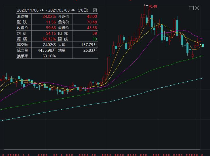Viewport: 210px width, 156px height.
Task: Move the 2021/03/03 end date later
Action: coord(74,10)
